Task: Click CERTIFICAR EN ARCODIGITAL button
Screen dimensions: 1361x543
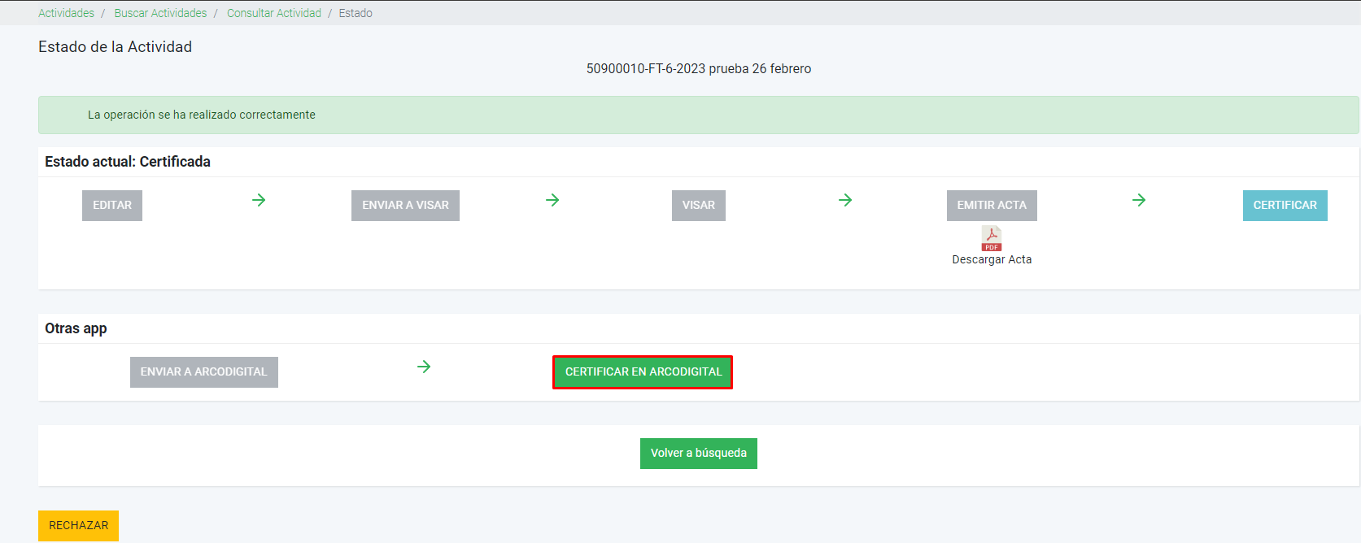Action: pyautogui.click(x=643, y=372)
